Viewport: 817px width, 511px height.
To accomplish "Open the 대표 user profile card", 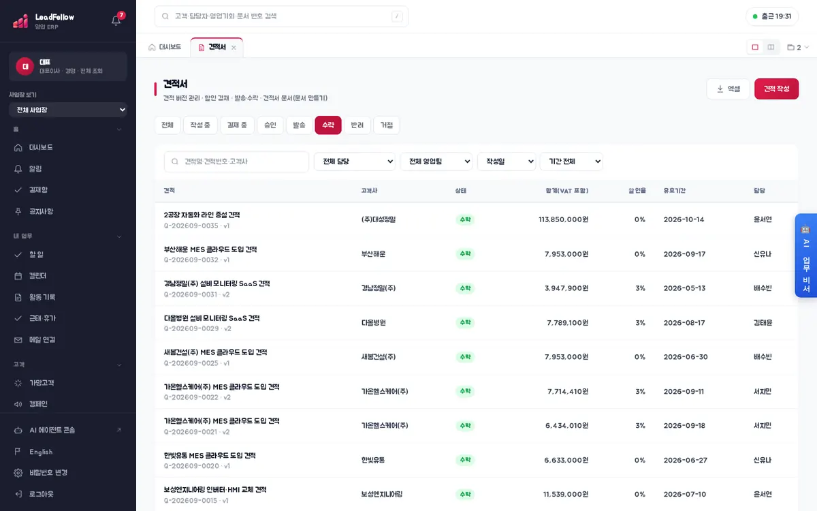I will click(x=68, y=66).
